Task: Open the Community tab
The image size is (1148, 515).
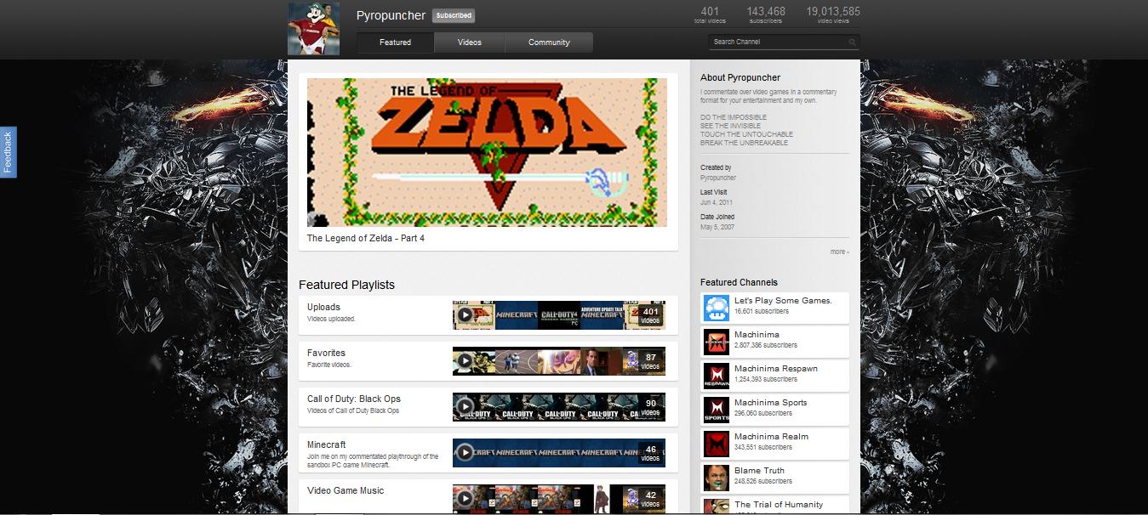Action: point(549,42)
